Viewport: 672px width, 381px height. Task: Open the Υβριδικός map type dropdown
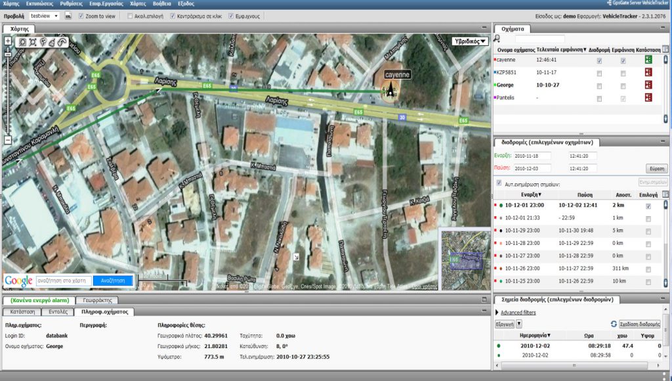coord(470,41)
